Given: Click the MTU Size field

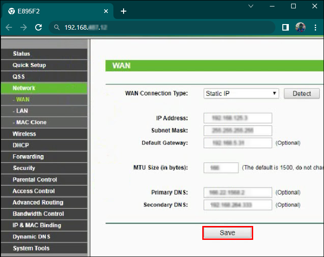Looking at the screenshot, I should click(x=221, y=168).
